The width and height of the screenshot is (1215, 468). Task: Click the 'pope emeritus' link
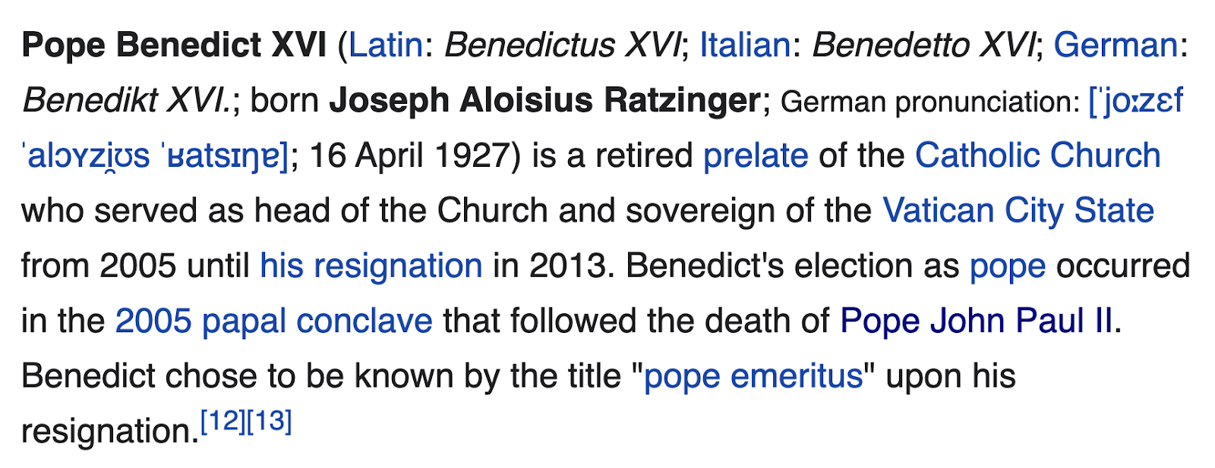753,376
